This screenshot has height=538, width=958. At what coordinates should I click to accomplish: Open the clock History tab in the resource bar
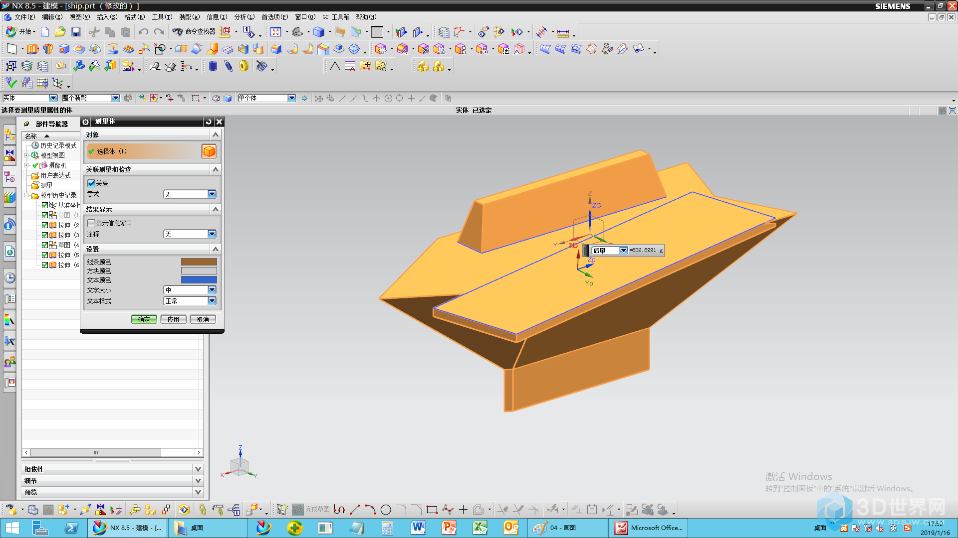(9, 277)
